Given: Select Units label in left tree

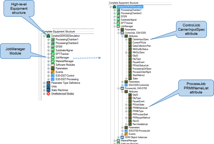Looking at the screenshot, I should click(54, 87).
